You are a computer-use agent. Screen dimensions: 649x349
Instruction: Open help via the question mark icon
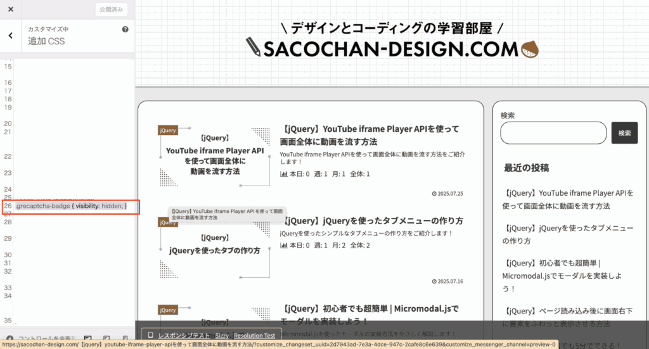pyautogui.click(x=125, y=29)
